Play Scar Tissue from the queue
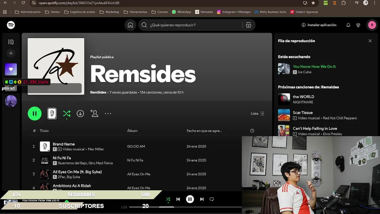The image size is (380, 214). click(303, 113)
